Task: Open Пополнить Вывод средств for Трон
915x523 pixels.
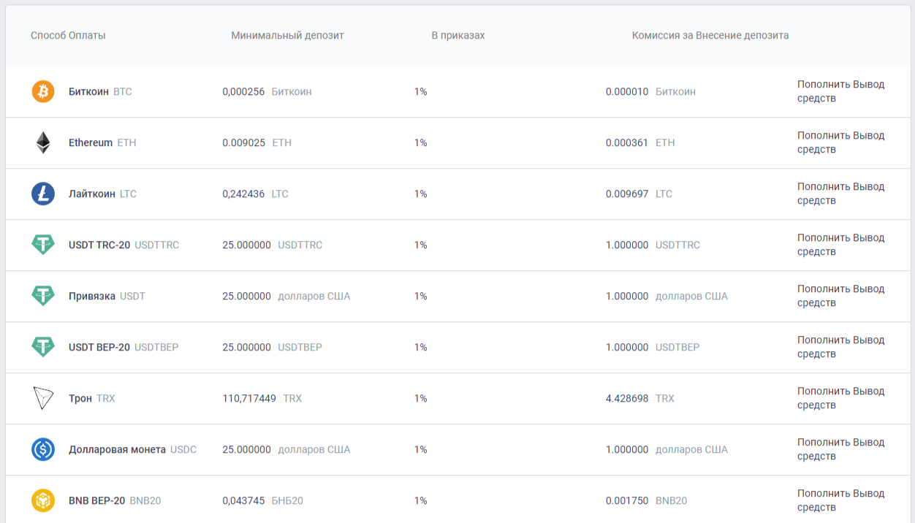Action: click(840, 398)
